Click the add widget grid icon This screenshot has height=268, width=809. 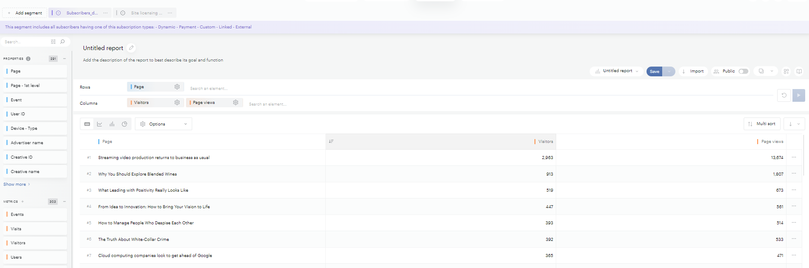(x=786, y=71)
